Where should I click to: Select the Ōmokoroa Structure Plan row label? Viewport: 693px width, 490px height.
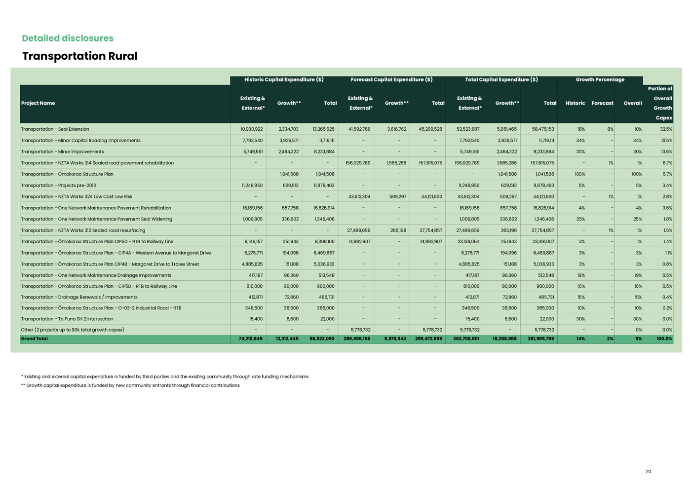click(x=67, y=174)
